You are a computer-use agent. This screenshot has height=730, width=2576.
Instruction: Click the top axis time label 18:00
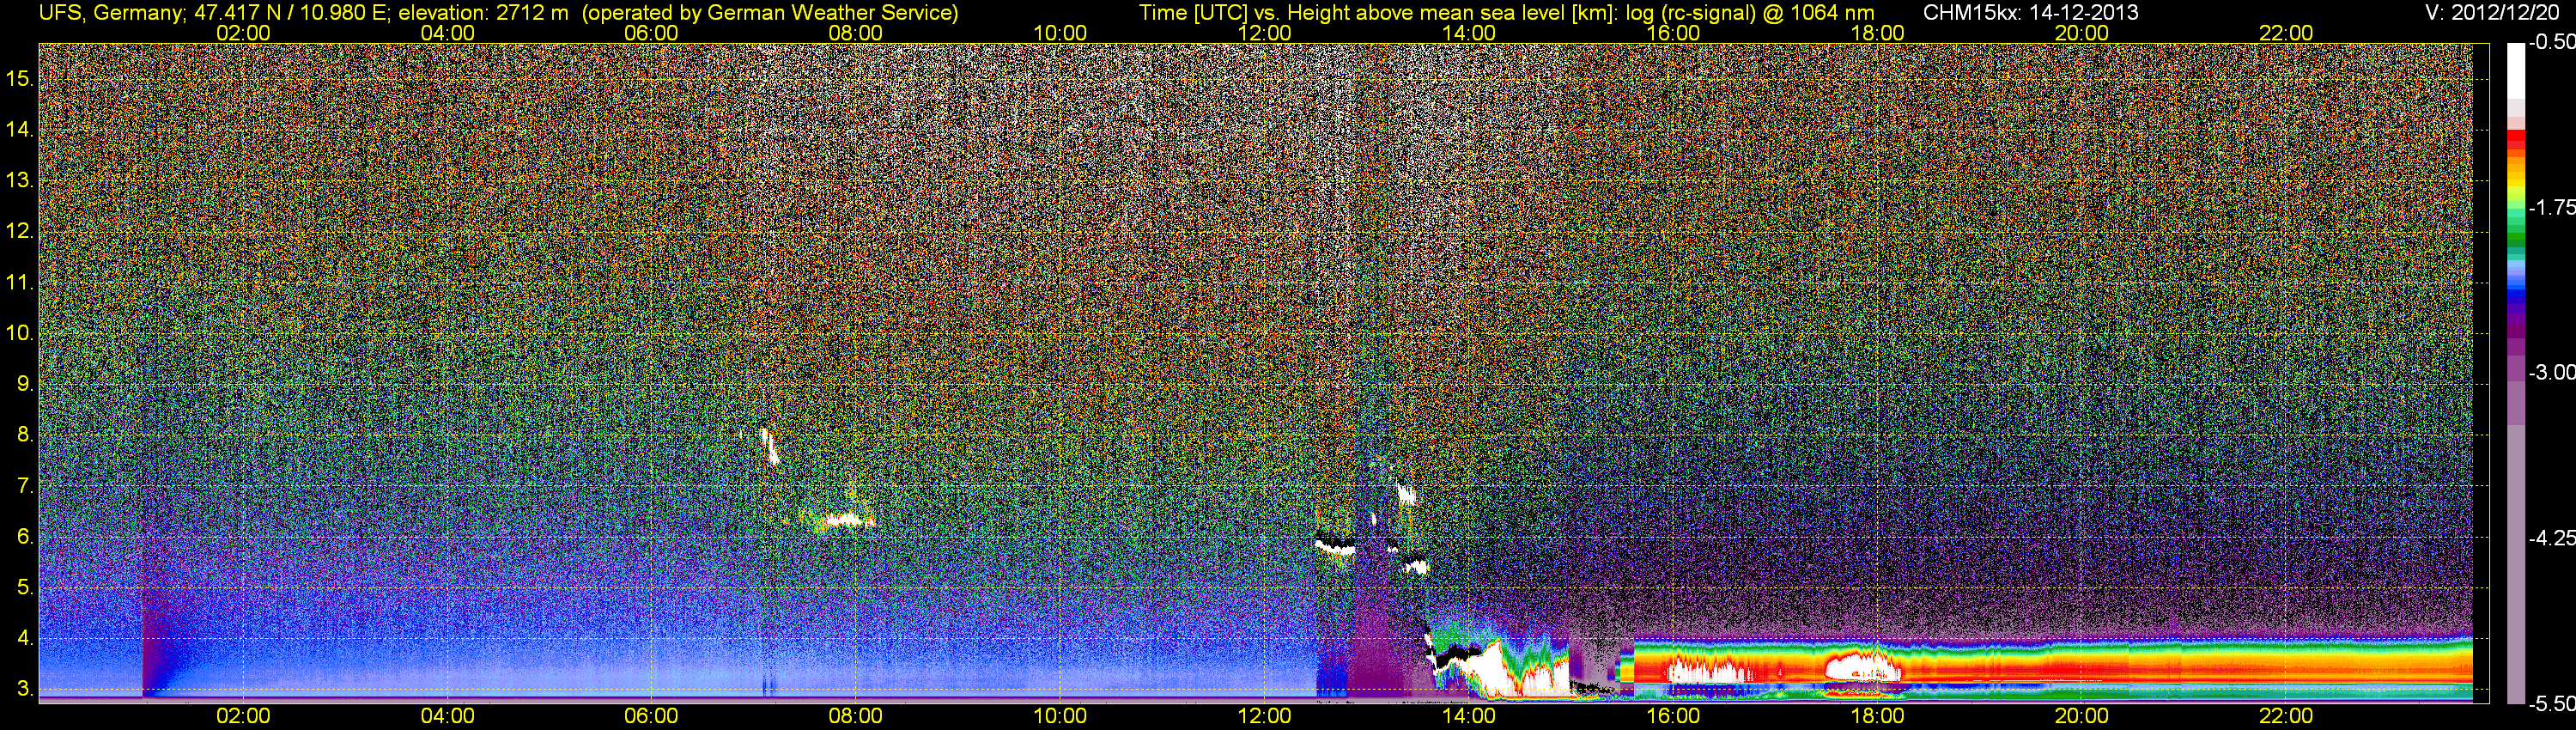click(1878, 33)
